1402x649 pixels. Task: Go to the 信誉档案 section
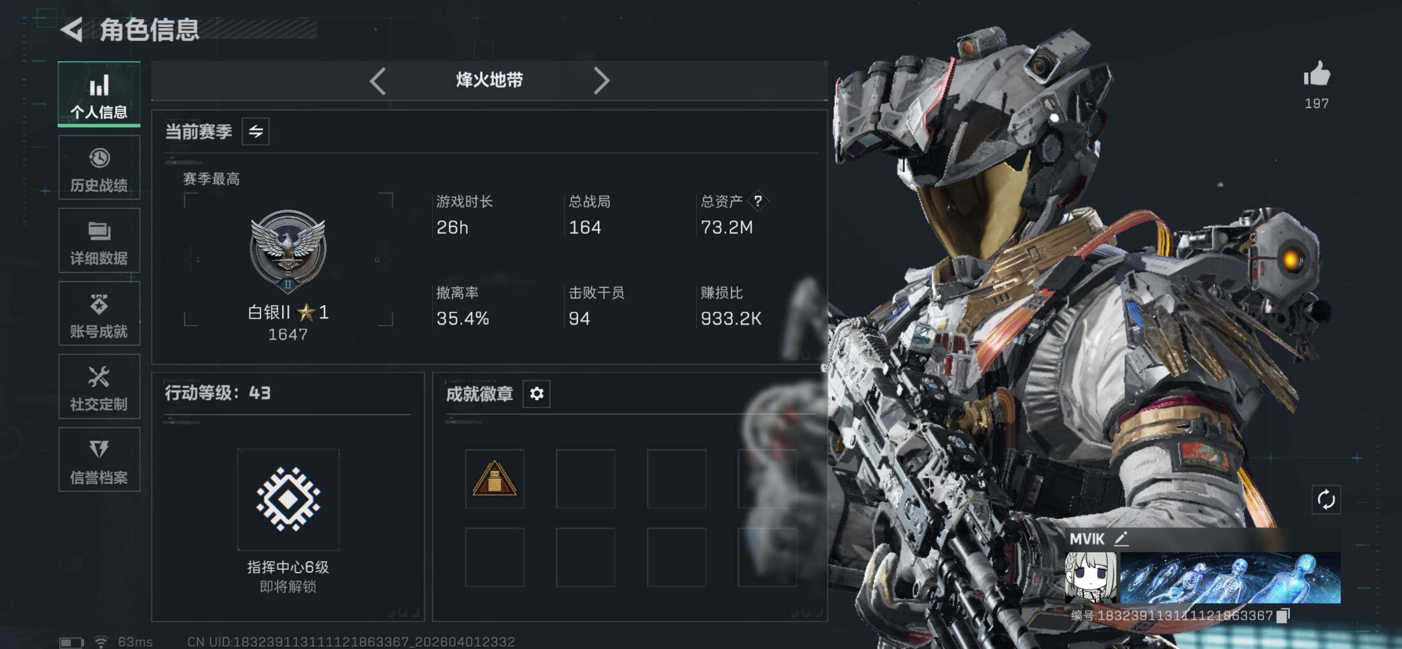point(99,459)
